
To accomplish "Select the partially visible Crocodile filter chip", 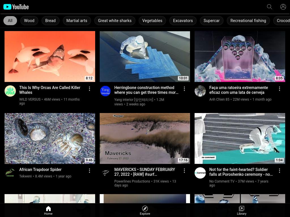I will [x=282, y=21].
